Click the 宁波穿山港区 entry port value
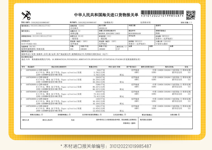 pyautogui.click(x=162, y=44)
